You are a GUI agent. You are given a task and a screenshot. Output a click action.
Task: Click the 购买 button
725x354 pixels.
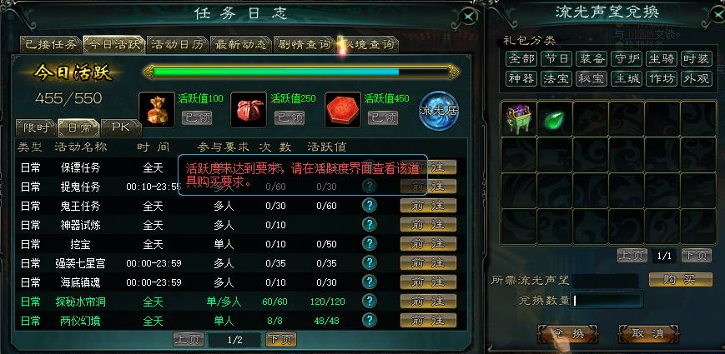point(681,280)
